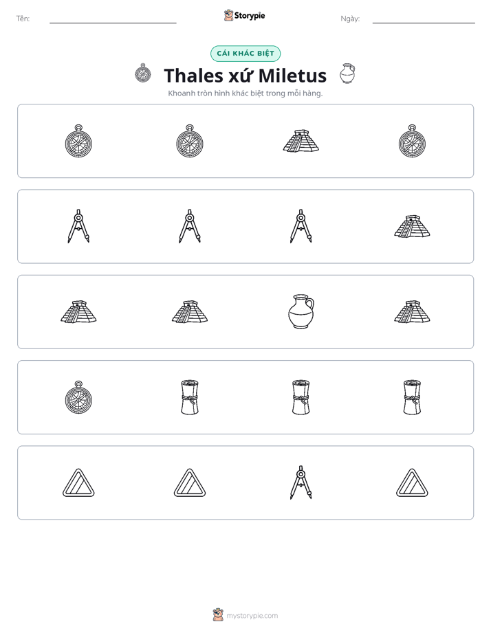This screenshot has height=635, width=491.
Task: Select the middle scroll in row four
Action: (301, 397)
